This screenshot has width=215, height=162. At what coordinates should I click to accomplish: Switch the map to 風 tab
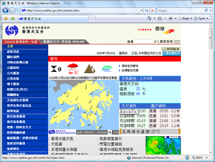110,132
